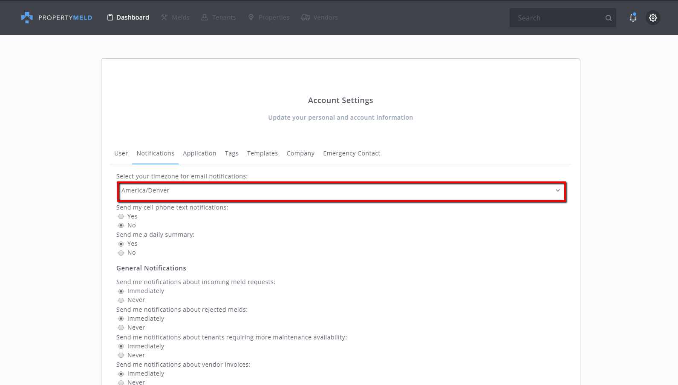Set incoming meld requests notifications to Never
Screen dimensions: 678x385
[121, 300]
